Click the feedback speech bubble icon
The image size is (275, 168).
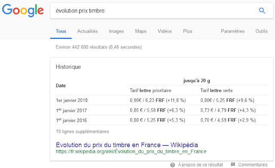point(233,165)
